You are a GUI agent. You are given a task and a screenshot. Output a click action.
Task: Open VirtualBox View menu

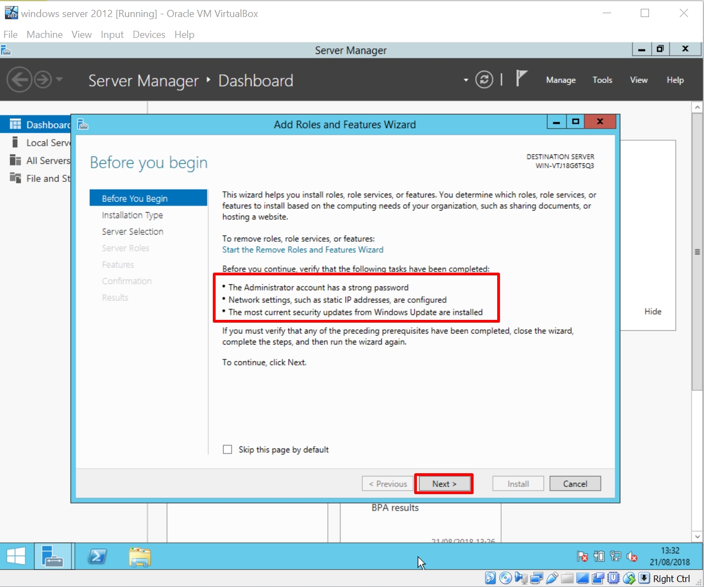tap(81, 34)
